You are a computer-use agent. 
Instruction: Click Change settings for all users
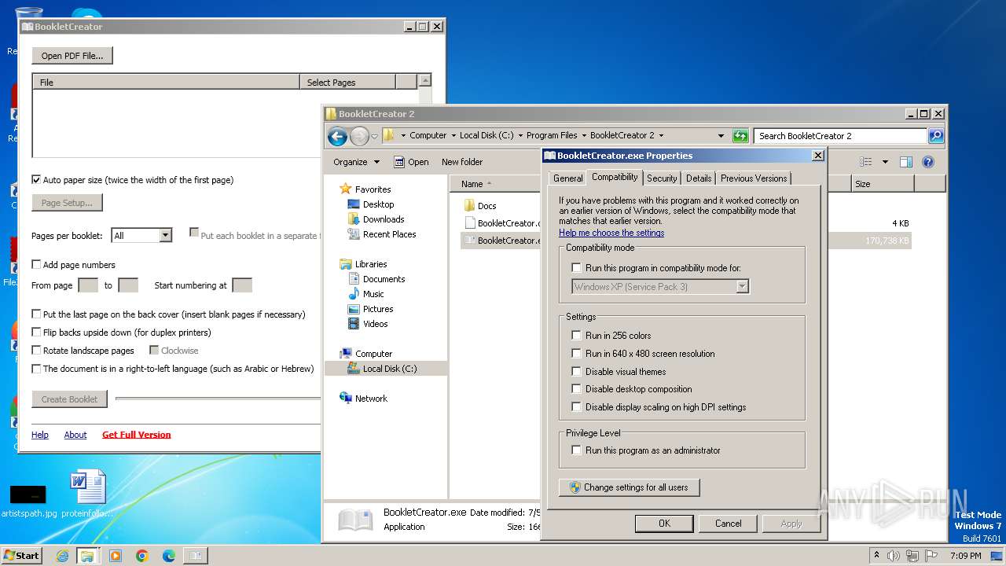pyautogui.click(x=629, y=487)
